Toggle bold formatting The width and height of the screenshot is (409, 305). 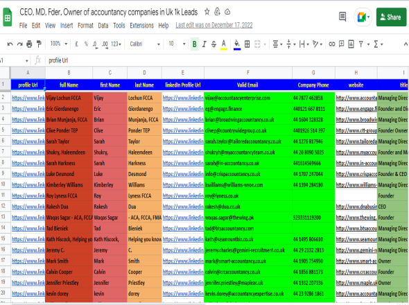[x=194, y=44]
